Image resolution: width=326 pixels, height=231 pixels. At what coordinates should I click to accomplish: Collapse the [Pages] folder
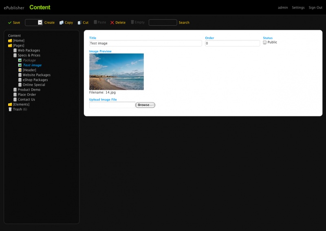10,46
